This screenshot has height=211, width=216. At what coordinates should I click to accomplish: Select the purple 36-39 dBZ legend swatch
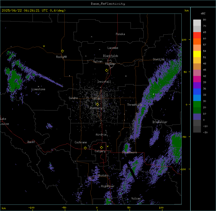[x=197, y=85]
